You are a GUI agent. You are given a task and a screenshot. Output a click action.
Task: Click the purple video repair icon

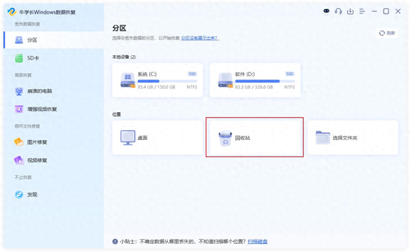pyautogui.click(x=19, y=160)
